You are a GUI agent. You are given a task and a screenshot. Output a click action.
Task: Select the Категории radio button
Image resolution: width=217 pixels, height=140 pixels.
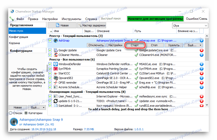pyautogui.click(x=26, y=113)
